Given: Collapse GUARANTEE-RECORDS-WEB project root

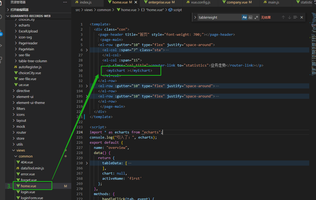Looking at the screenshot, I should coord(38,16).
